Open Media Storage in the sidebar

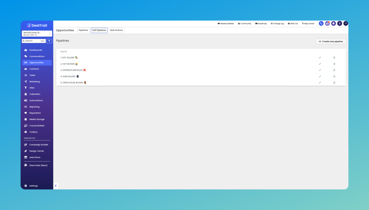[x=37, y=119]
